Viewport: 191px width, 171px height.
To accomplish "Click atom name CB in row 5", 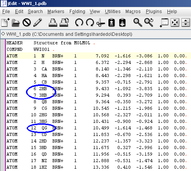I will coord(44,82).
